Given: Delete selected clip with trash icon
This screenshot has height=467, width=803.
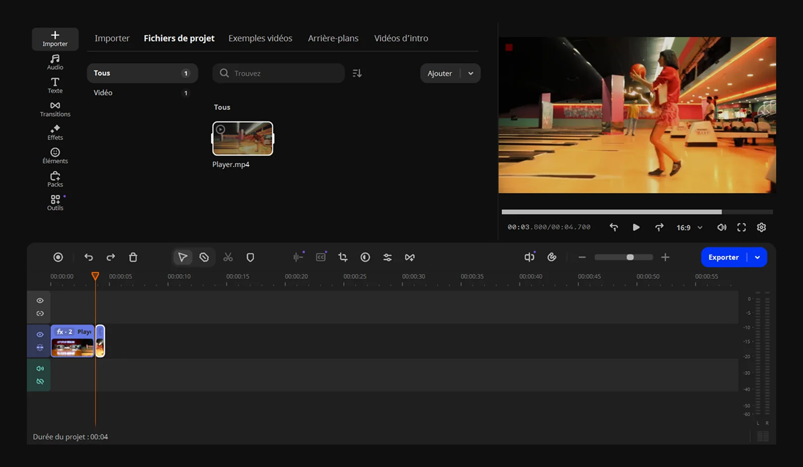Looking at the screenshot, I should pos(133,257).
